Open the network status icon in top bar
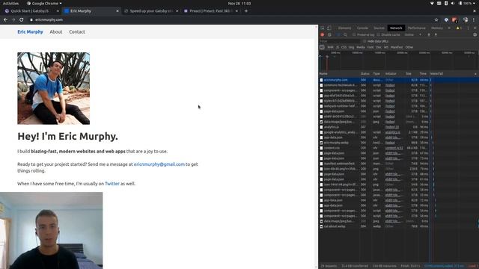This screenshot has width=479, height=269. [x=432, y=3]
